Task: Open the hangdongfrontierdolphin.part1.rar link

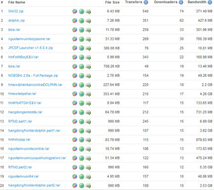Action: pyautogui.click(x=34, y=130)
